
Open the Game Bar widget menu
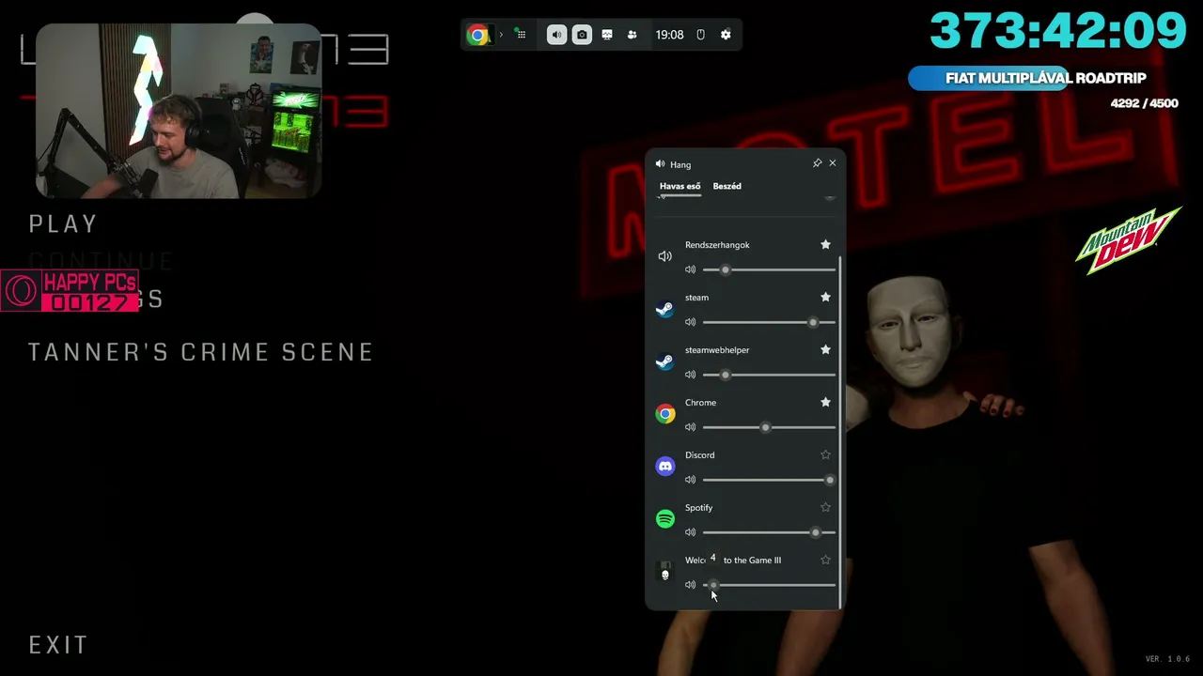[x=520, y=35]
